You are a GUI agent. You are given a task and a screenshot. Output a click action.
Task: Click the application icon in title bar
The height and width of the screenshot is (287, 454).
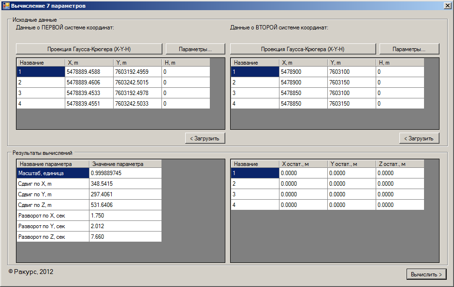pos(6,5)
